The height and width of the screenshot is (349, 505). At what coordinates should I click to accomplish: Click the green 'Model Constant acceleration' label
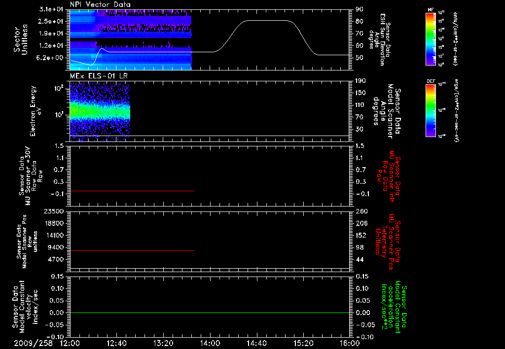(x=394, y=307)
